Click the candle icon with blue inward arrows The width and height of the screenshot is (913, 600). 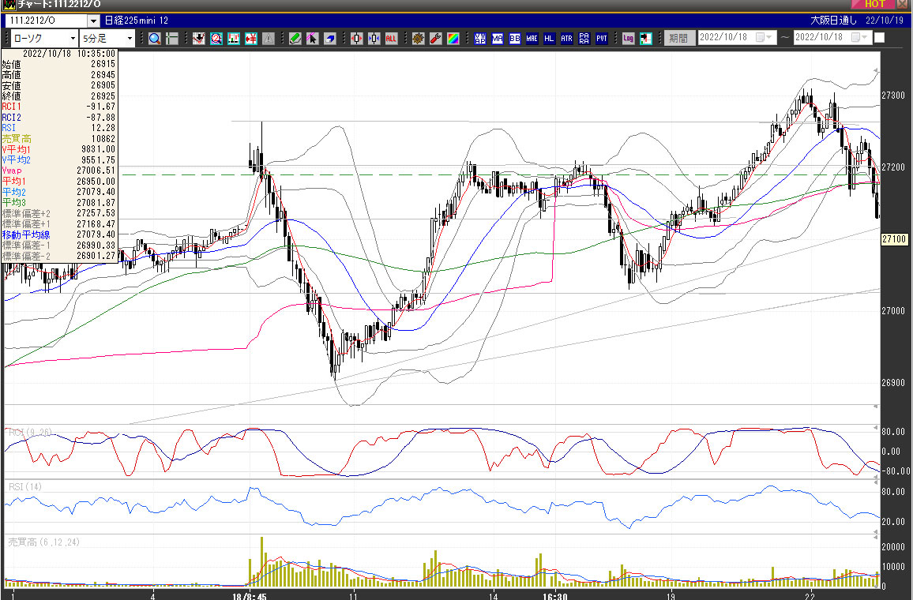click(374, 39)
